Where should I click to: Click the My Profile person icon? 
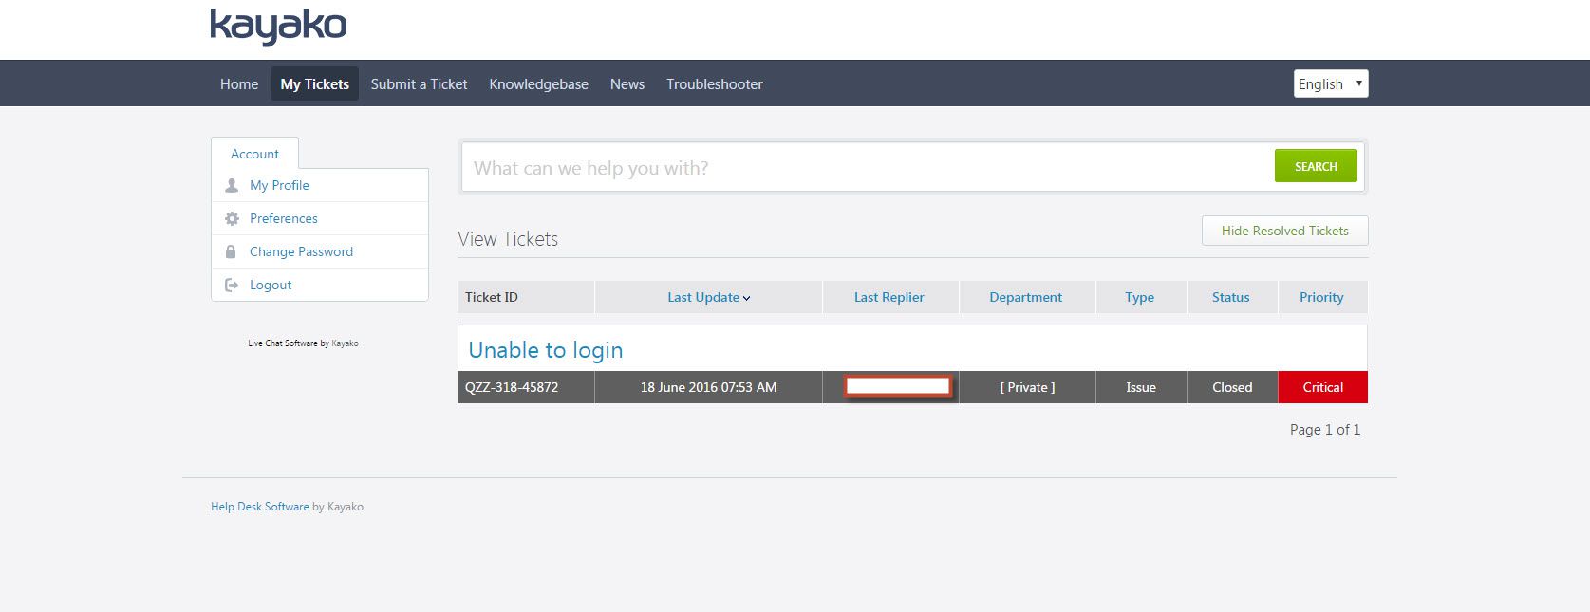pyautogui.click(x=232, y=186)
